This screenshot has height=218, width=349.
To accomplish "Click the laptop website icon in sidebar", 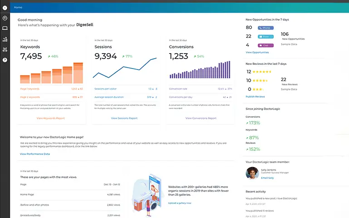I will (5, 29).
